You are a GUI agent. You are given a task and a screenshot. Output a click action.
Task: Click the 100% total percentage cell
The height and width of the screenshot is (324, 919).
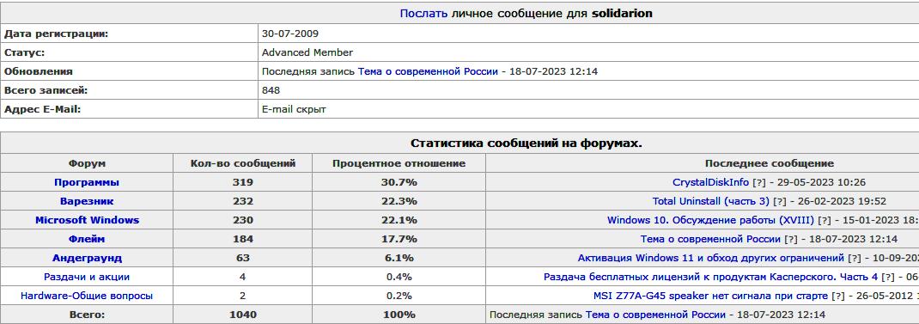click(x=399, y=314)
